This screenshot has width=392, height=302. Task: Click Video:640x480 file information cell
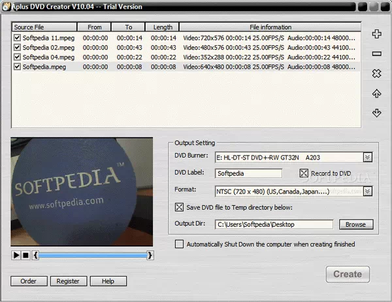(269, 67)
